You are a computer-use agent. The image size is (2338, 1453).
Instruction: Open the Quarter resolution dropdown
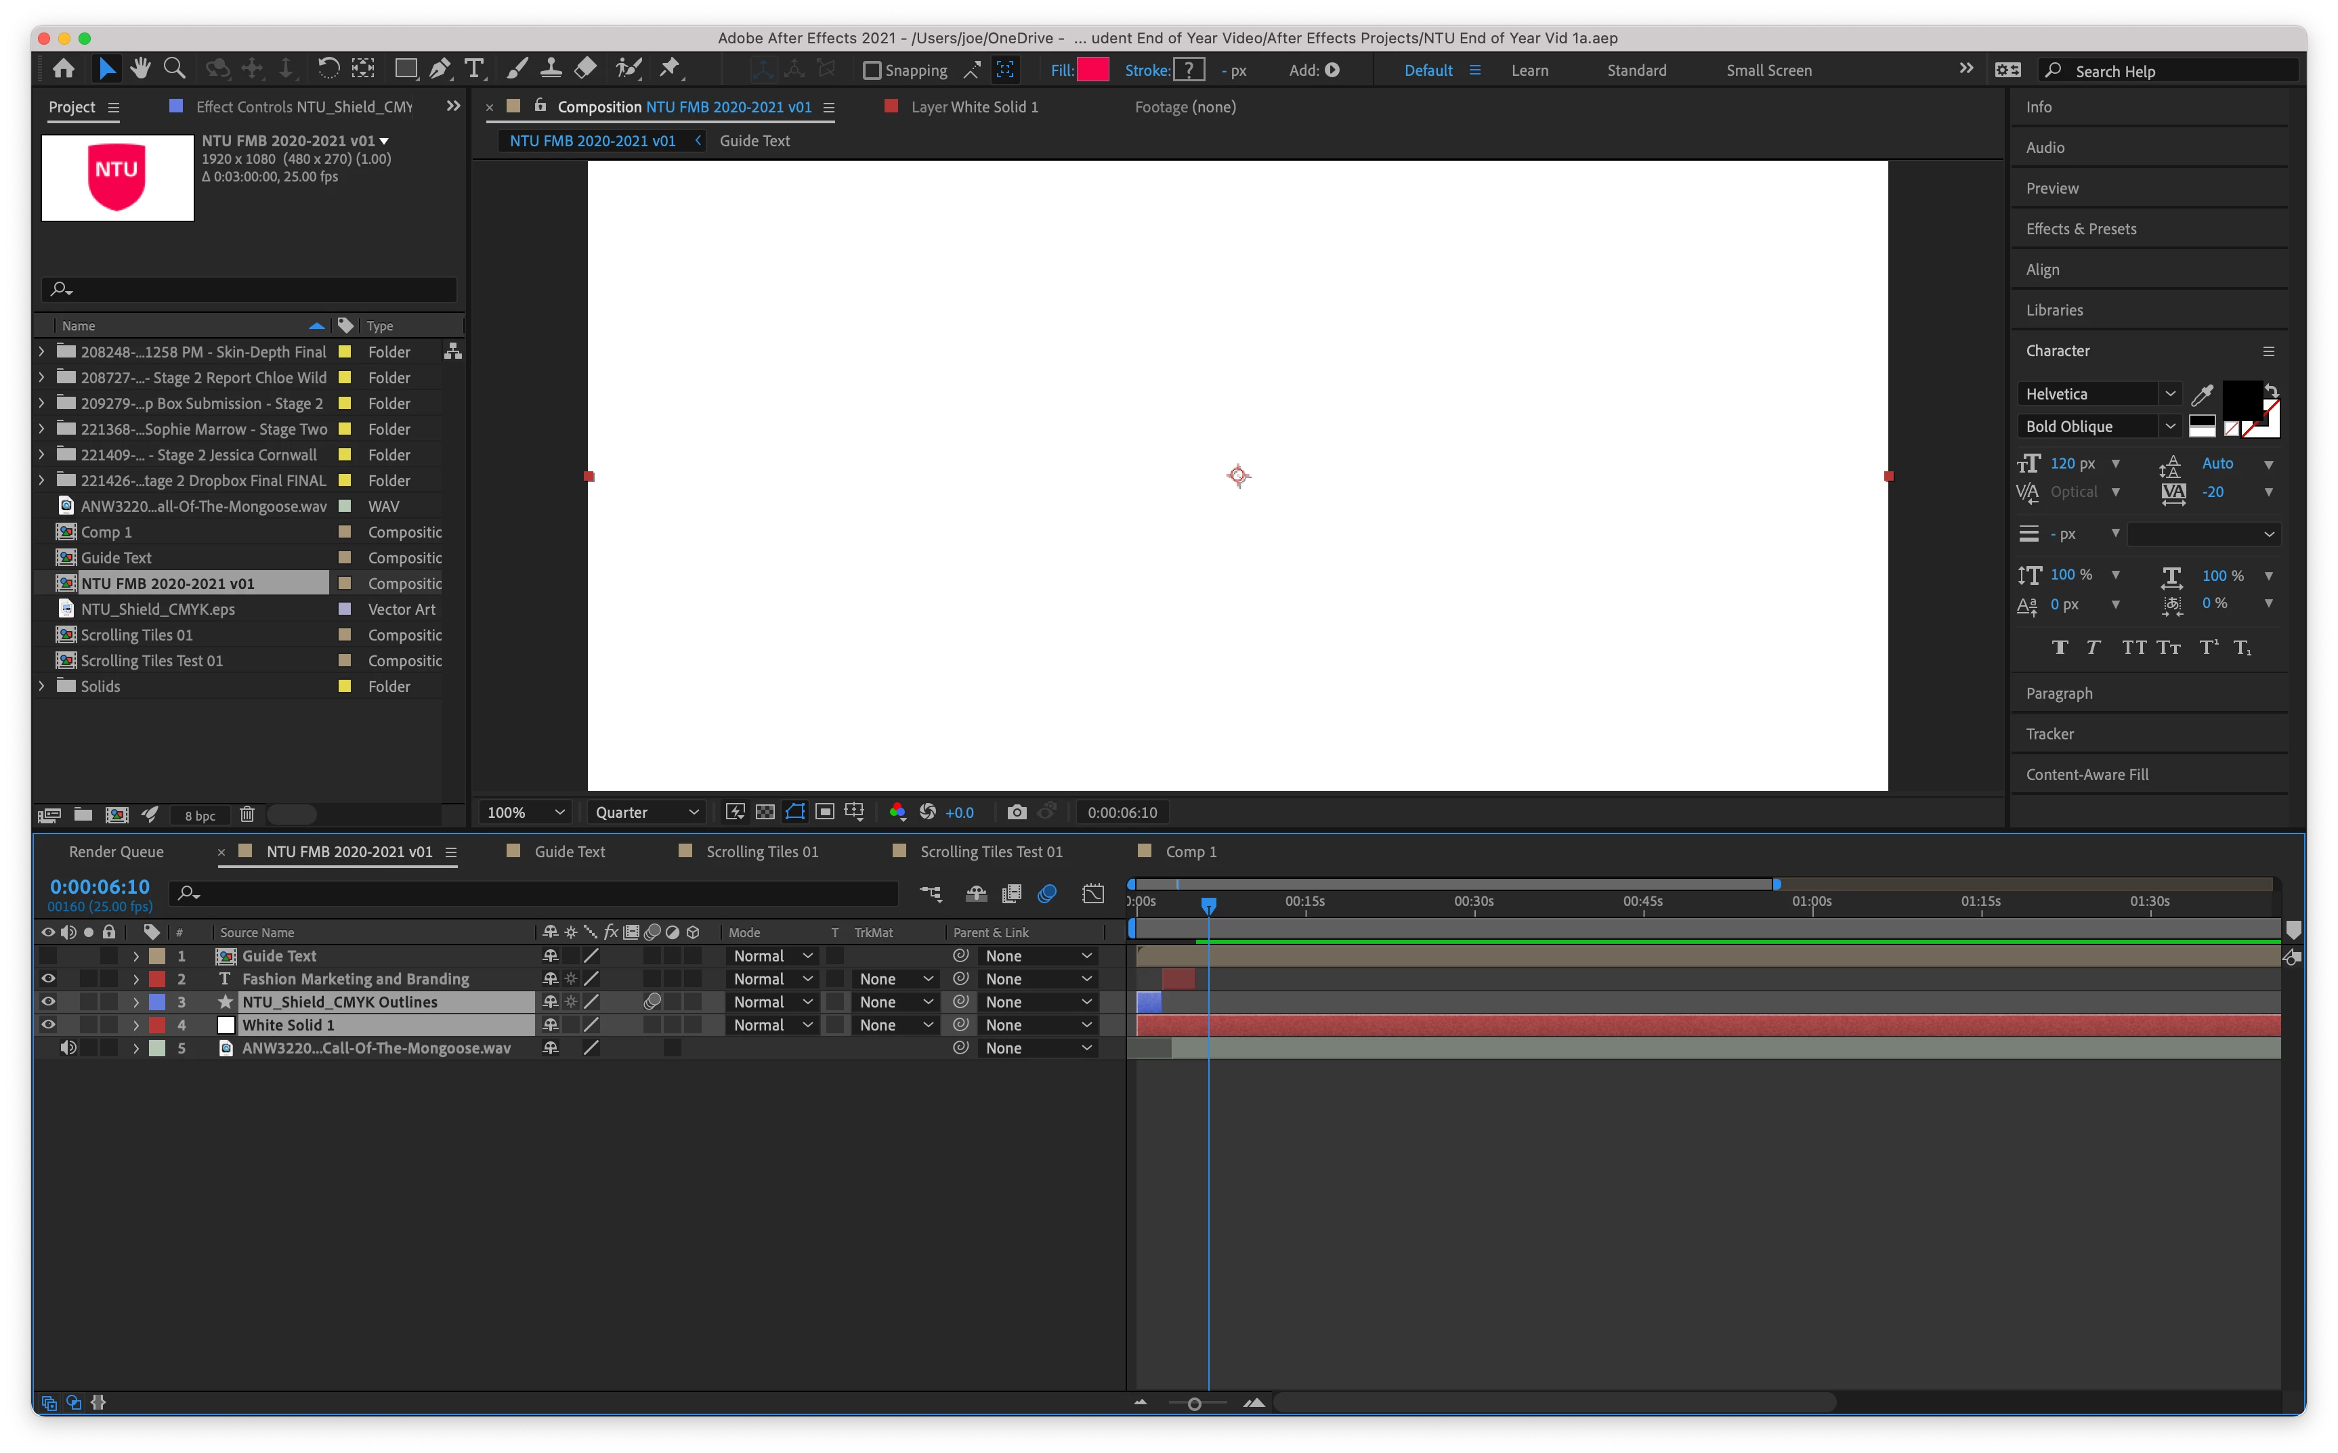(x=646, y=812)
